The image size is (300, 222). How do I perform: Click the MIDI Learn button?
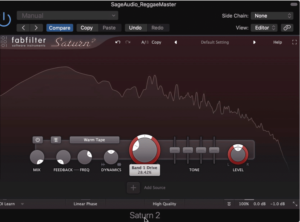click(x=7, y=204)
